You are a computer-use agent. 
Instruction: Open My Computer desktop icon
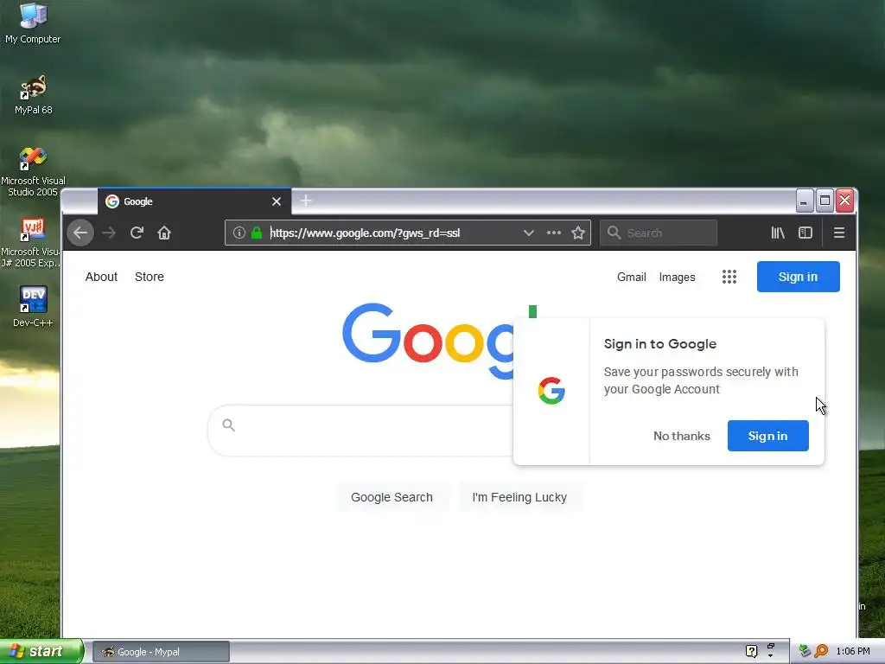[33, 23]
